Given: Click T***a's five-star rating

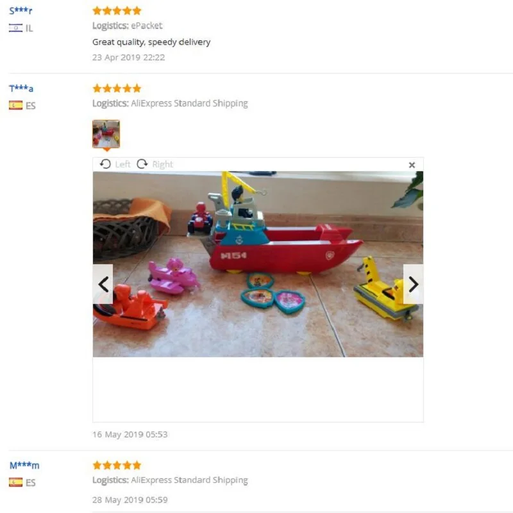Looking at the screenshot, I should pos(117,88).
